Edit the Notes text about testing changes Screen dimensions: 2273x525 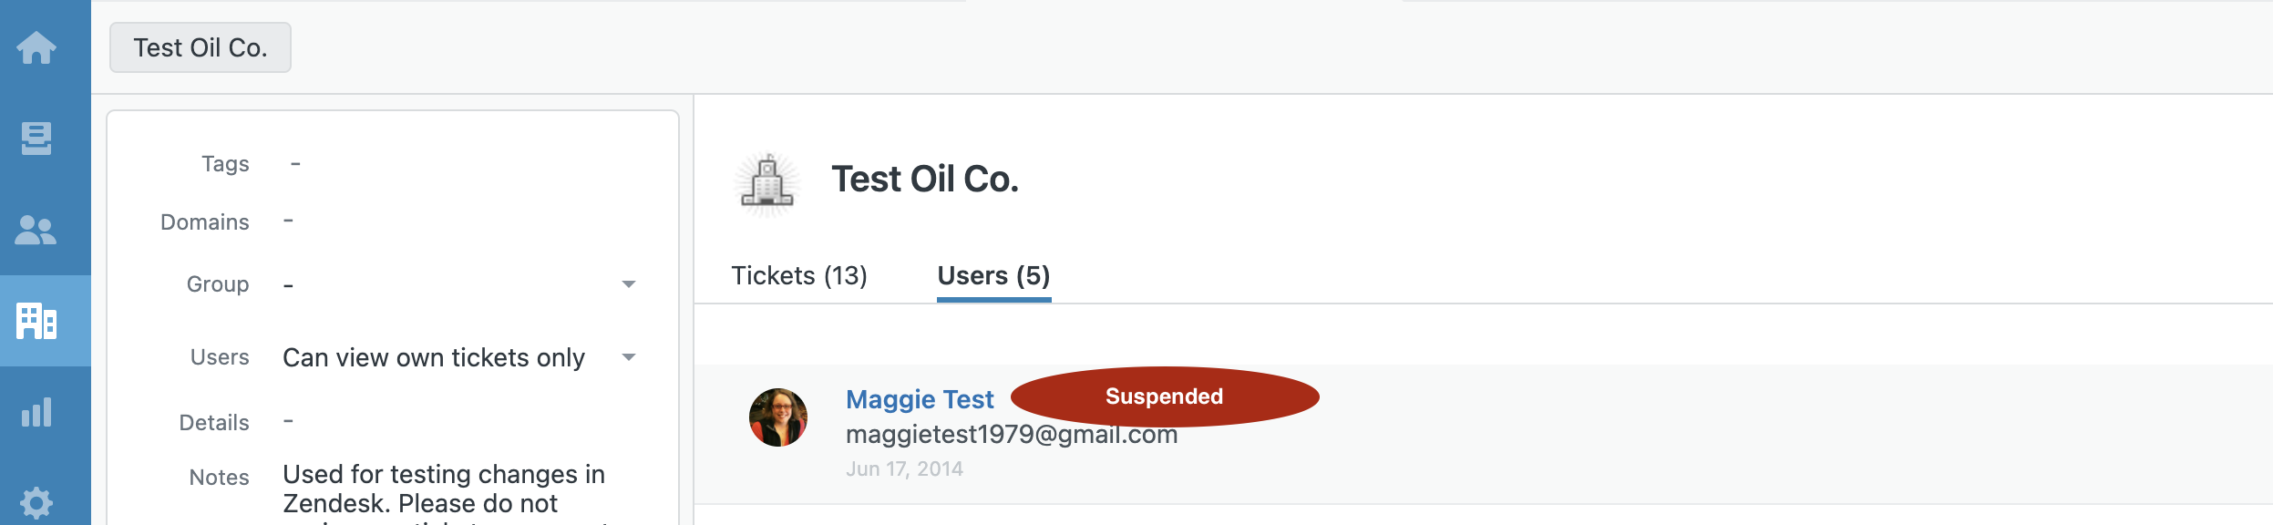[444, 489]
